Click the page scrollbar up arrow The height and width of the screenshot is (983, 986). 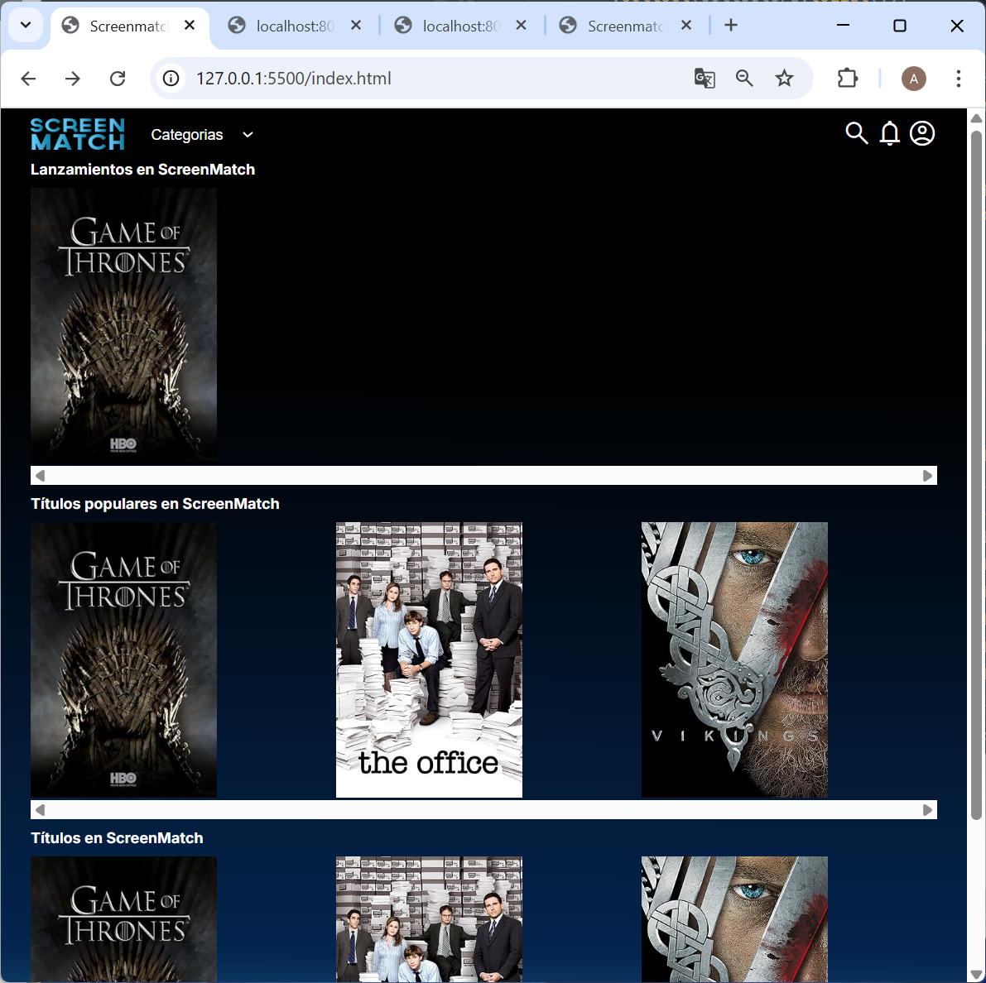pyautogui.click(x=976, y=118)
